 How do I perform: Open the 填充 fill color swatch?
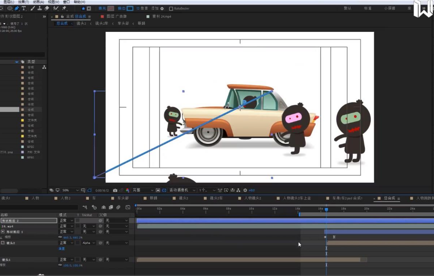(111, 8)
